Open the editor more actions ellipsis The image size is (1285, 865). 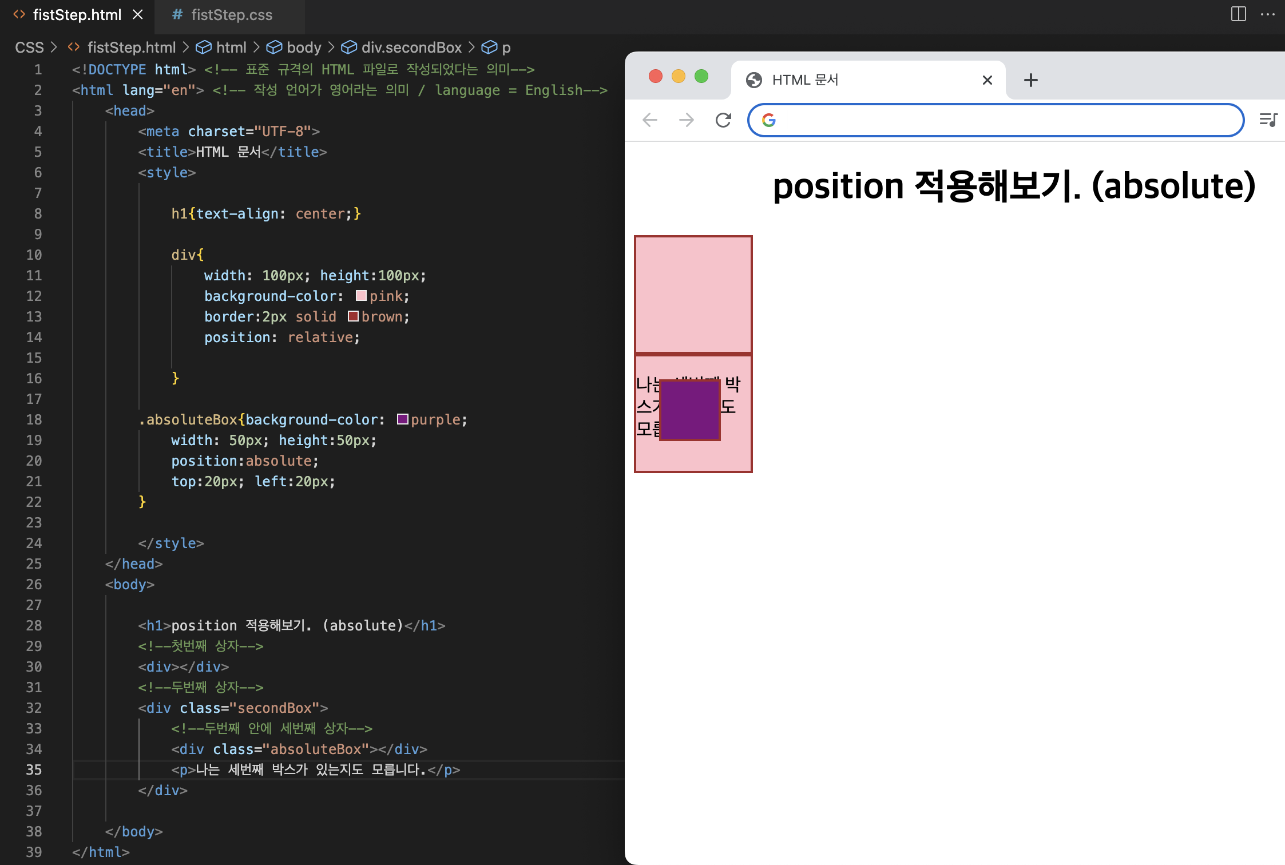coord(1267,14)
